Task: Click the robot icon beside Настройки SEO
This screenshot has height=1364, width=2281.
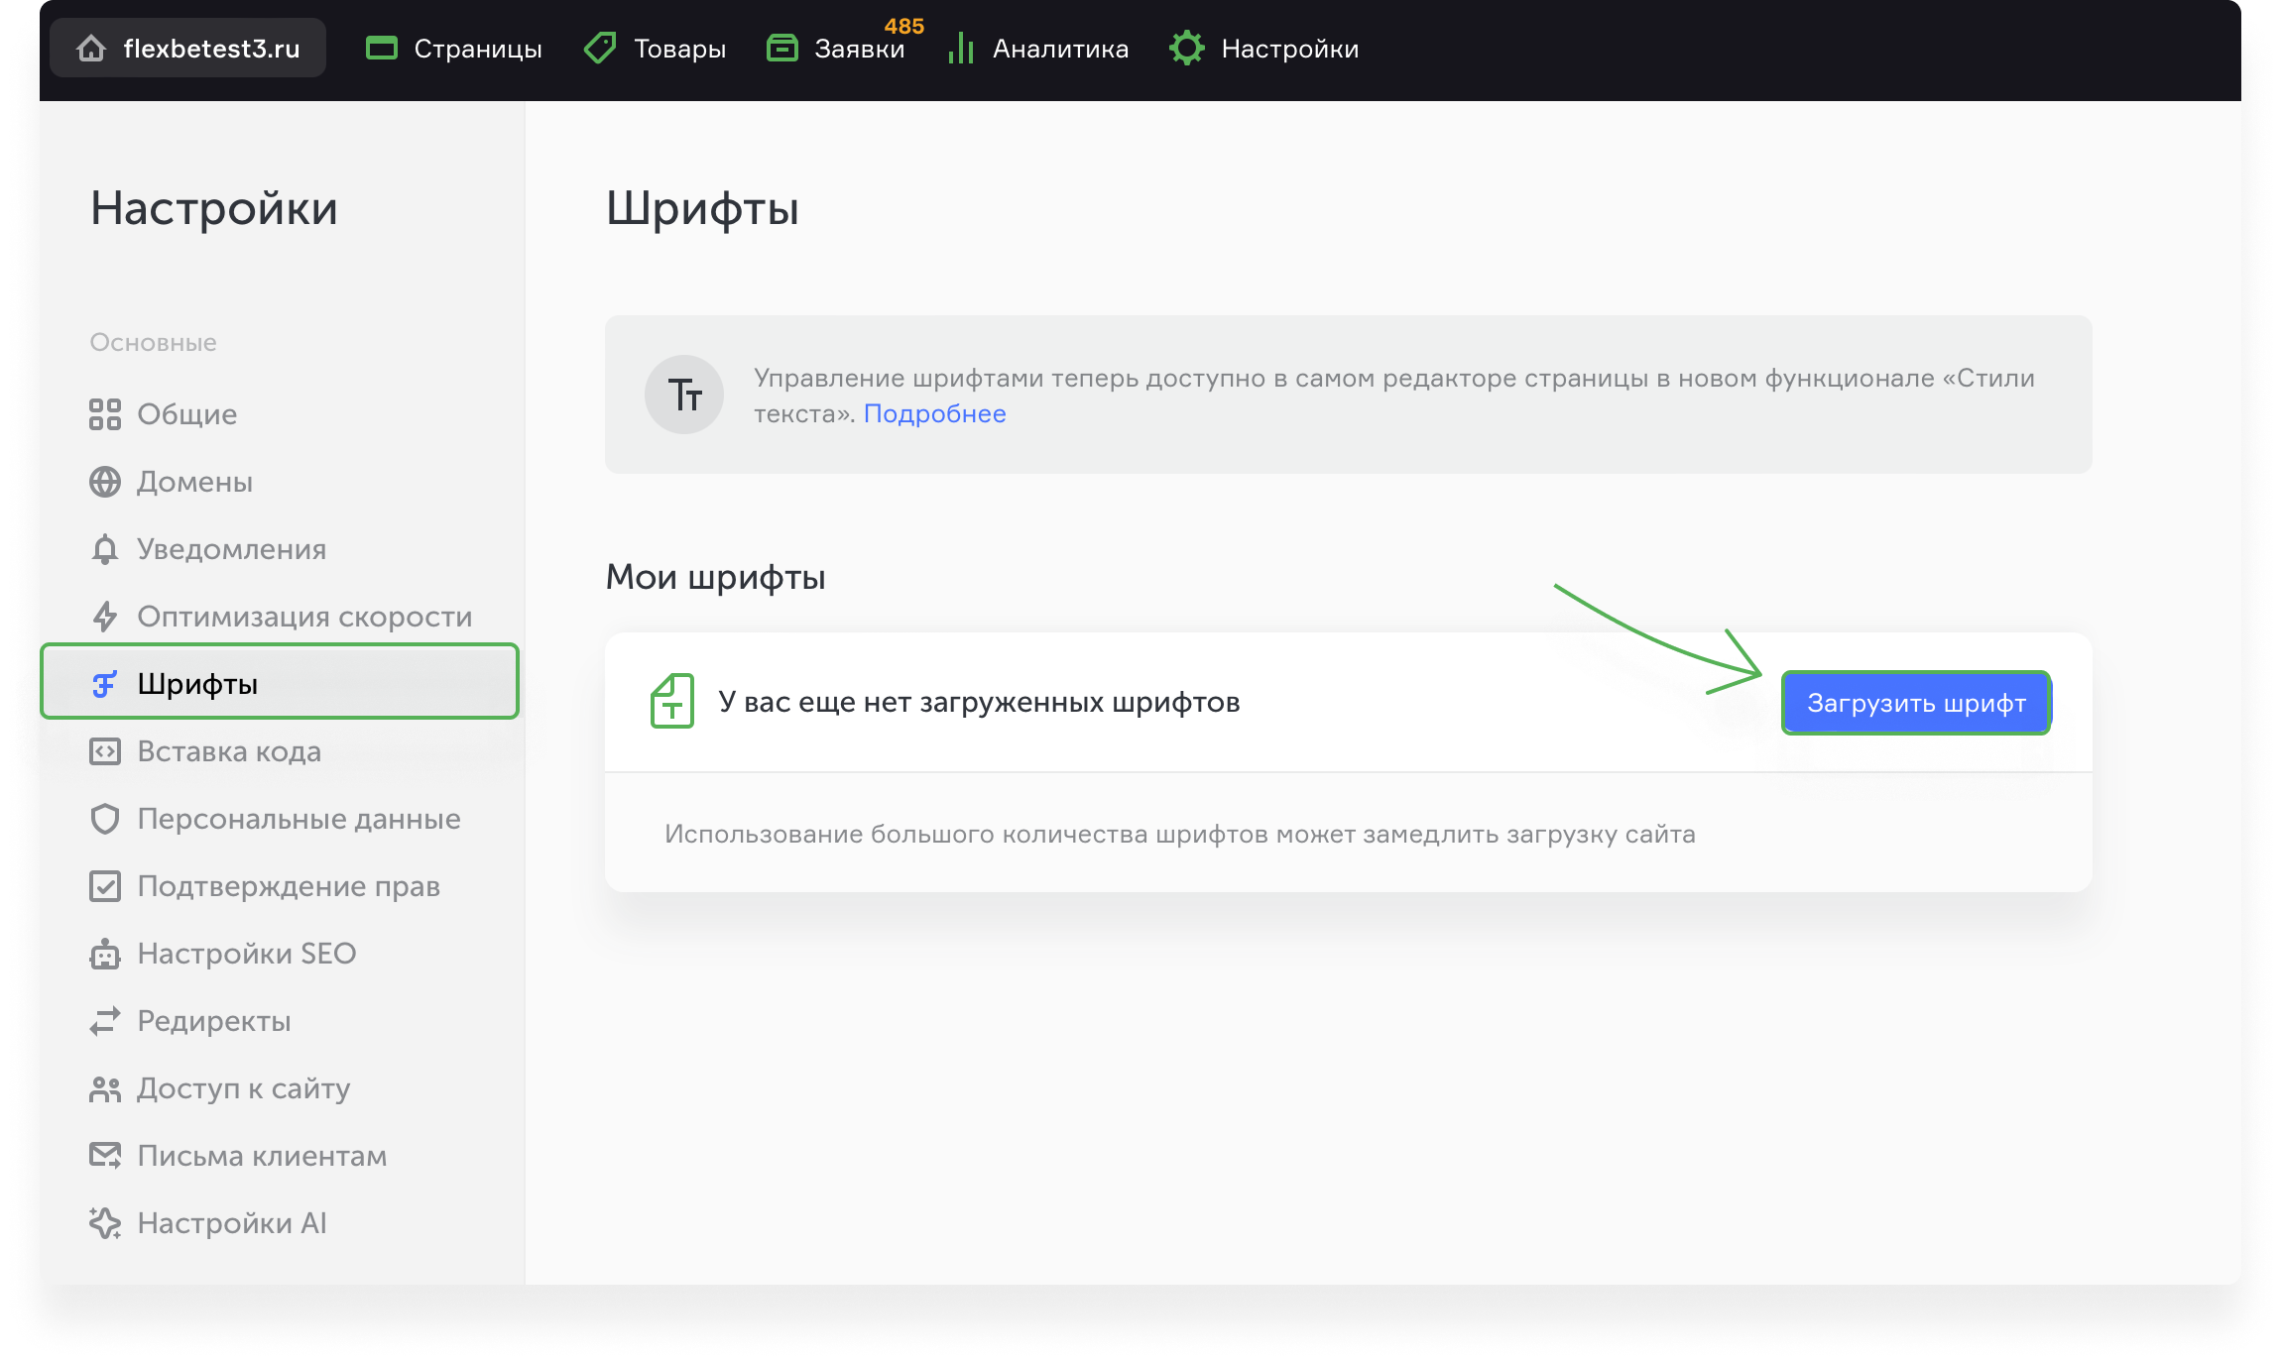Action: [x=105, y=954]
